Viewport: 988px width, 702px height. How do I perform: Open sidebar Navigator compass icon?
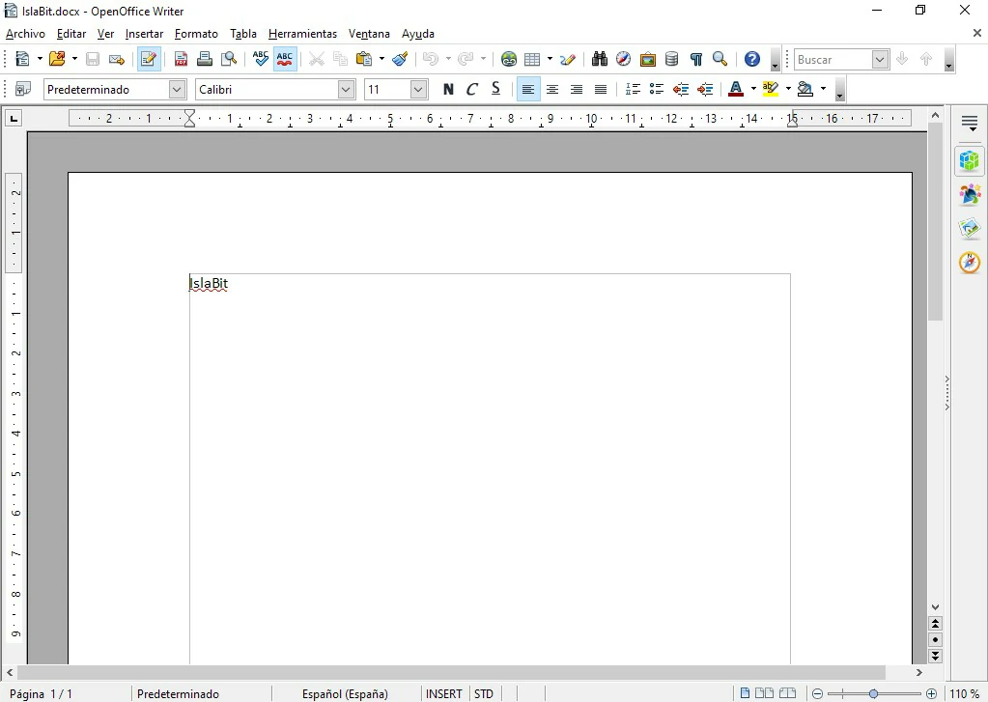coord(969,262)
